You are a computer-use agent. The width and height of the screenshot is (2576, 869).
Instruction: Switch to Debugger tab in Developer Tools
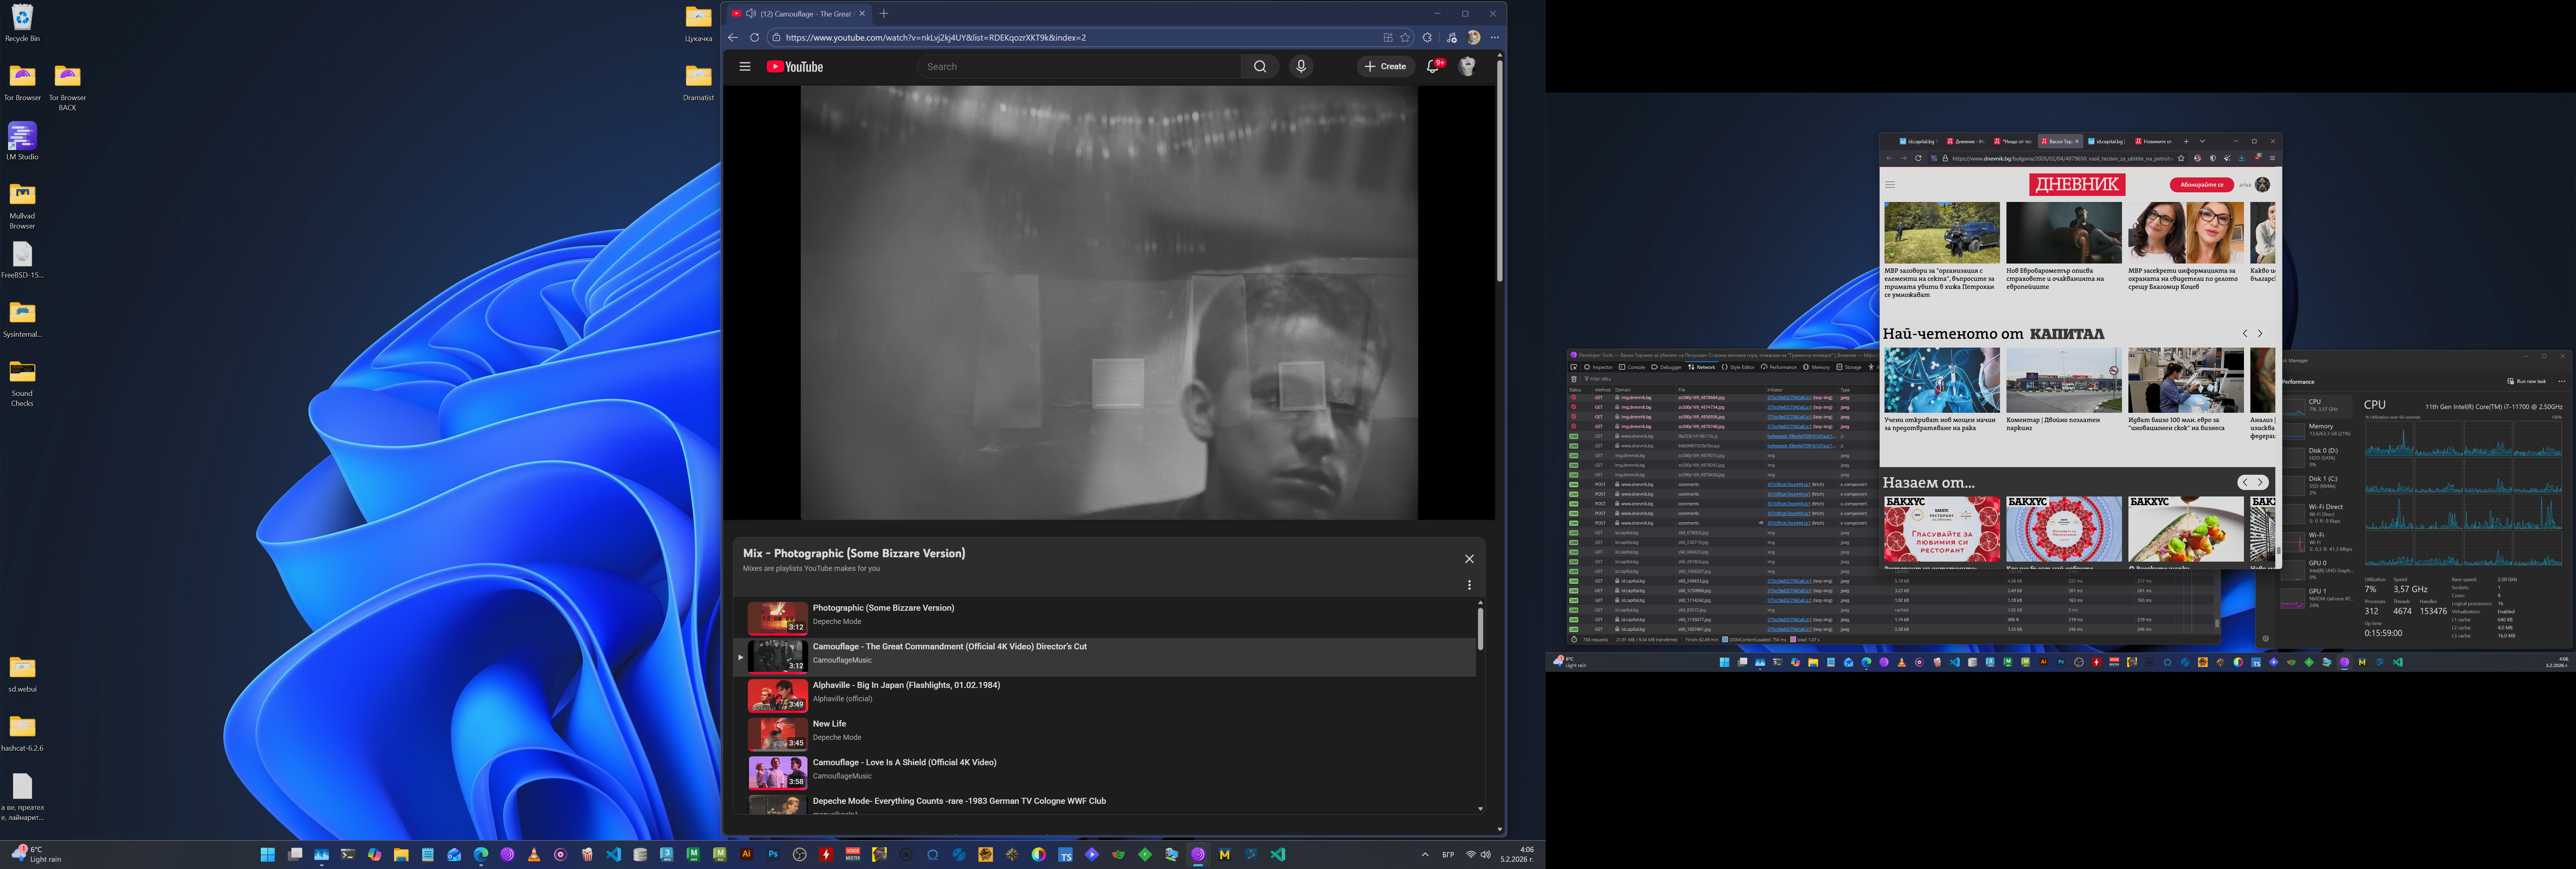(1667, 367)
